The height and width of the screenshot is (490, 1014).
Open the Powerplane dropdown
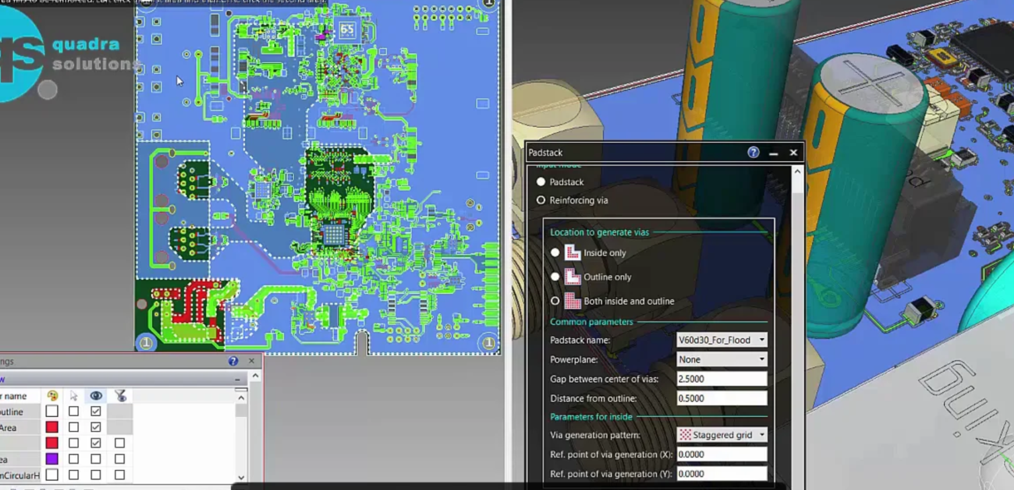(761, 359)
